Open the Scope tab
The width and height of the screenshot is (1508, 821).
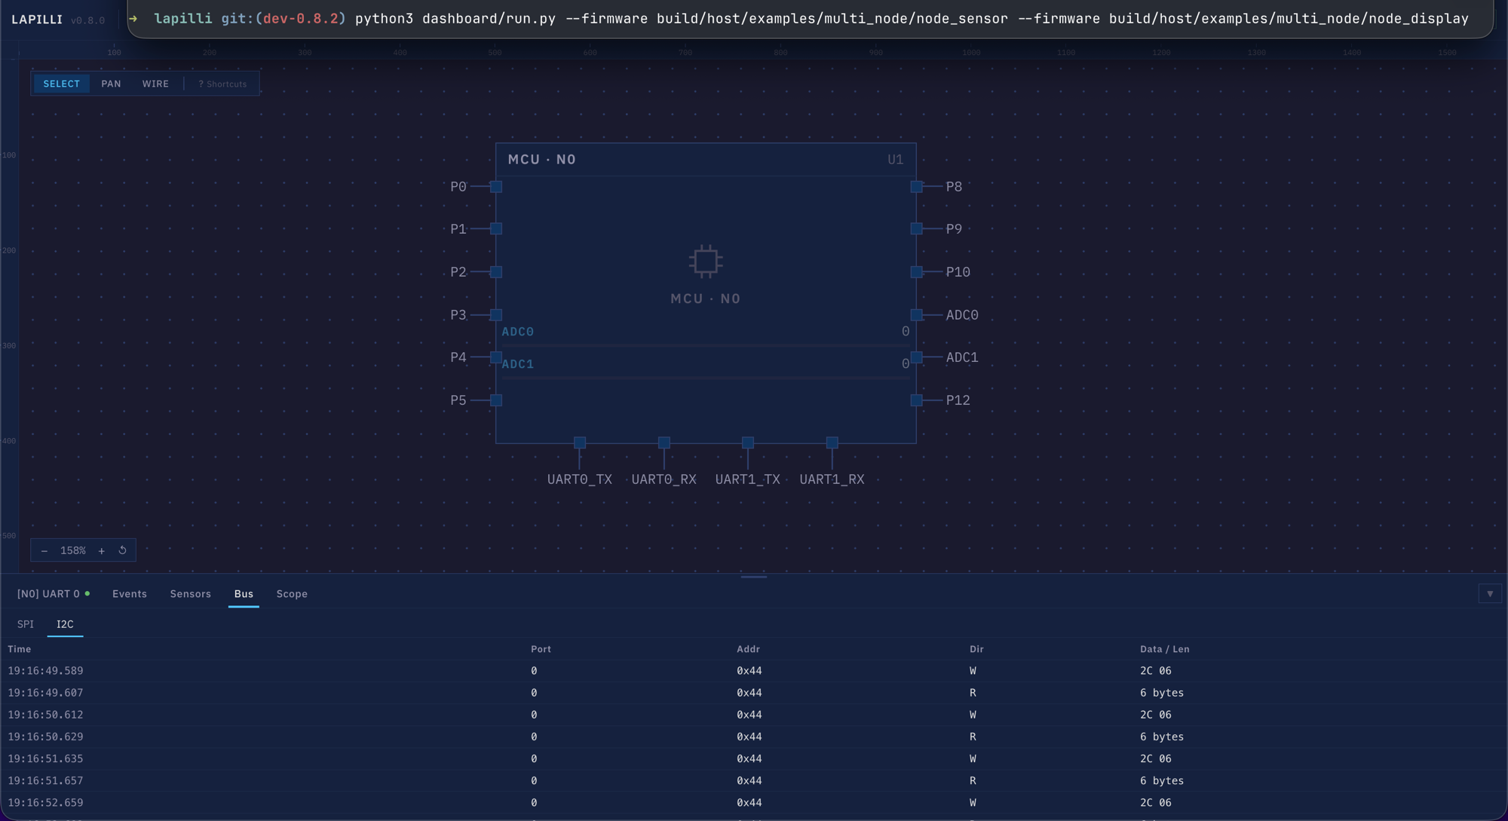tap(292, 594)
